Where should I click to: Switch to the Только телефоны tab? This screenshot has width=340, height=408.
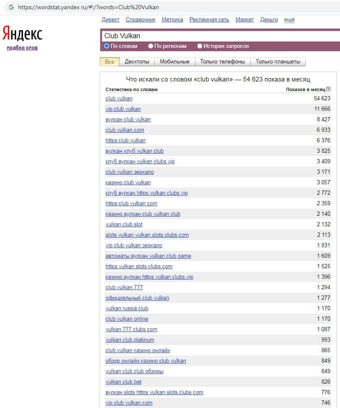pos(223,62)
